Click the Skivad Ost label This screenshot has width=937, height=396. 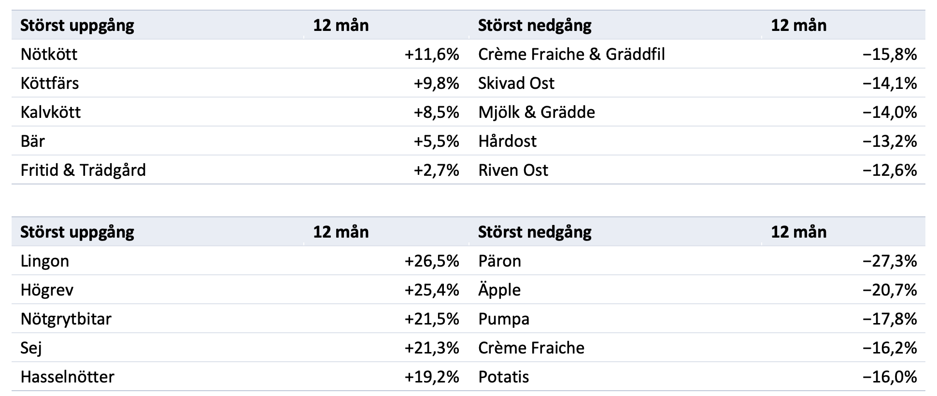coord(516,83)
